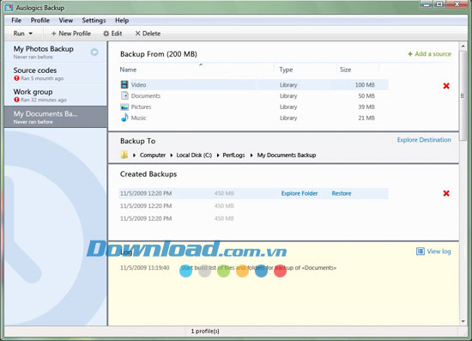Select the Work group profile
The image size is (472, 341).
pos(56,94)
